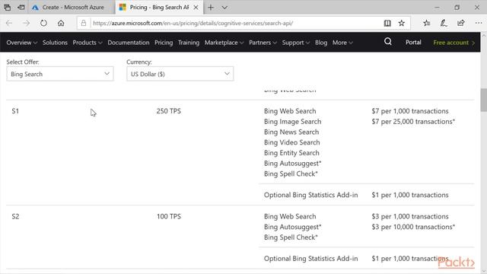487x274 pixels.
Task: Open a new tab with plus icon
Action: (211, 7)
